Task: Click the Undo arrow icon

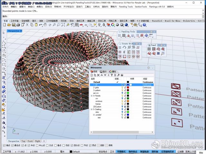Action: click(x=41, y=25)
